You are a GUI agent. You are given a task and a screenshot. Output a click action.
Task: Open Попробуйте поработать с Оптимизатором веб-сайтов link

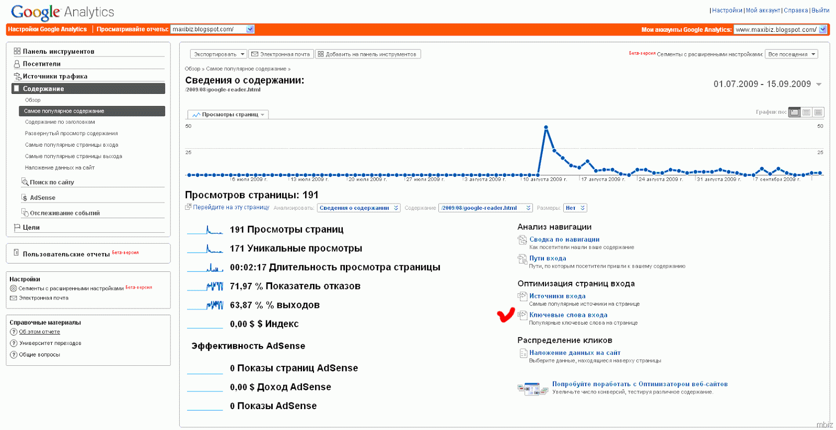coord(640,384)
